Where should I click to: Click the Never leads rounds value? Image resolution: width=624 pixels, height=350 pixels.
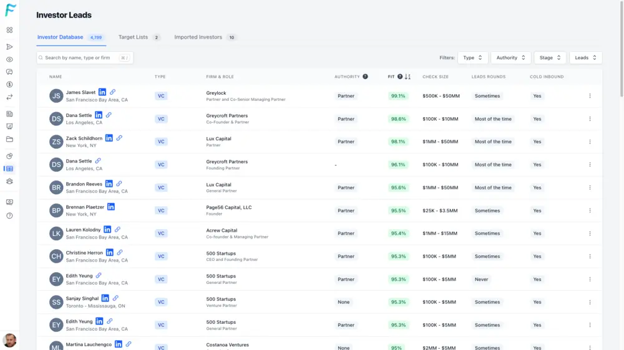pos(481,279)
